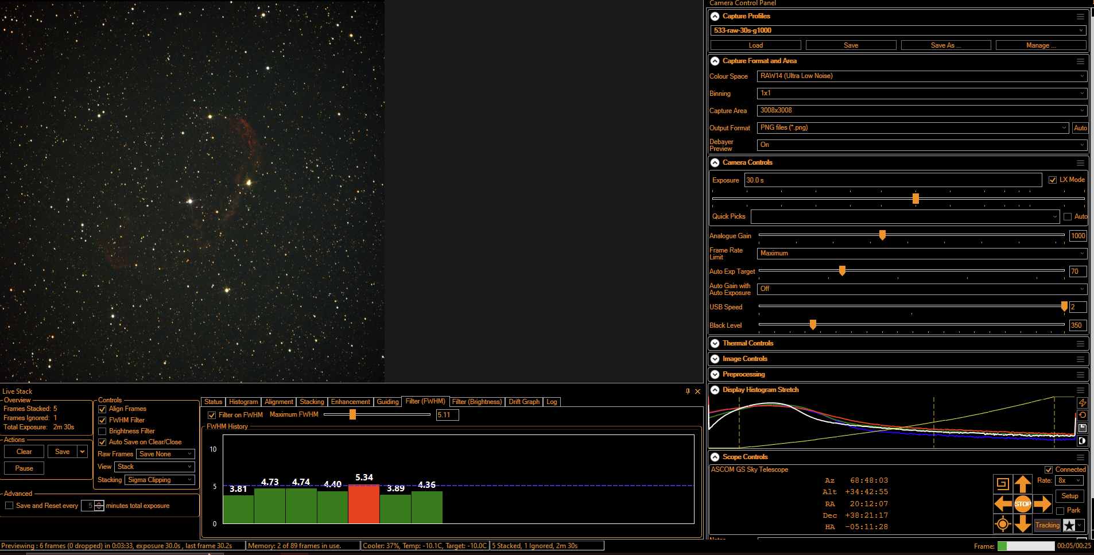Open the Raw Frames Save None dropdown
Screen dimensions: 1094x555
(x=165, y=454)
